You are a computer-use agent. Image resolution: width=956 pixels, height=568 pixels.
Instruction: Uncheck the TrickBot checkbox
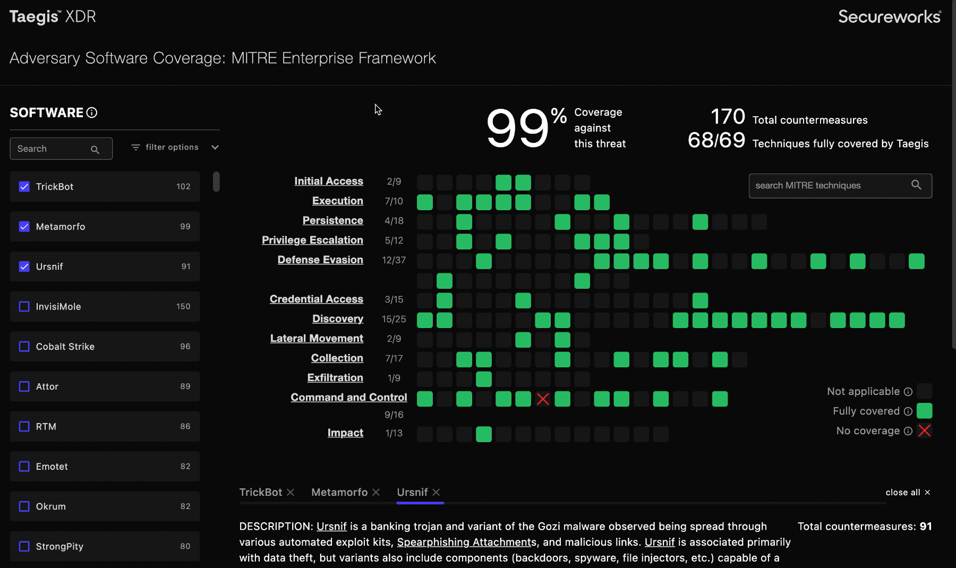click(x=24, y=186)
